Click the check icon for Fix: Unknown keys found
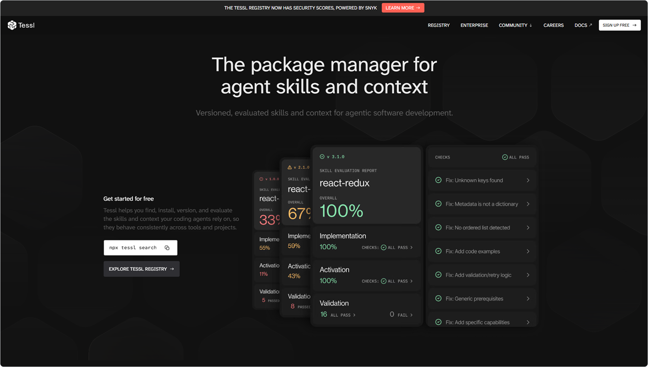This screenshot has width=648, height=367. (439, 180)
